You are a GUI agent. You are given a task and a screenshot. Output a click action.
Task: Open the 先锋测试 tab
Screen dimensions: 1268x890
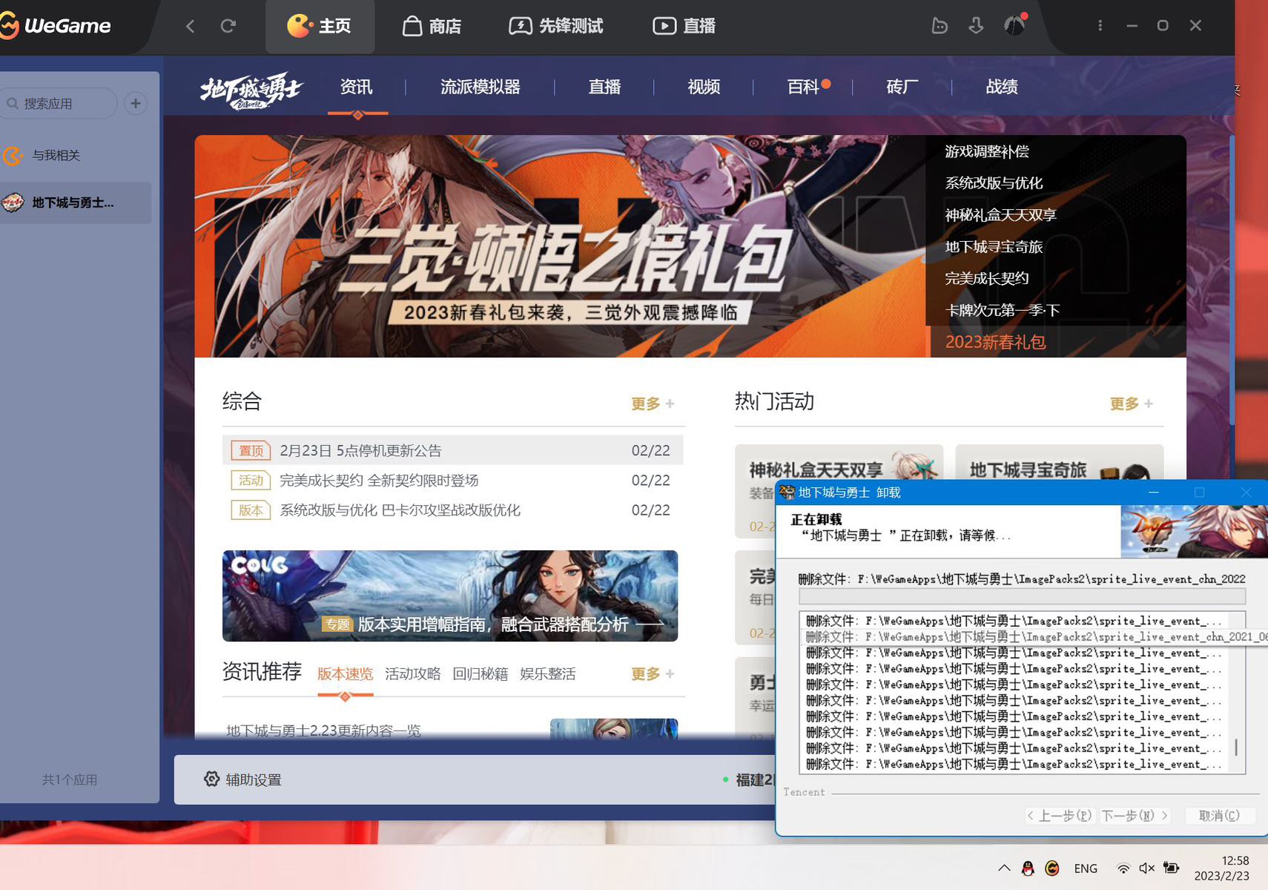pyautogui.click(x=556, y=26)
